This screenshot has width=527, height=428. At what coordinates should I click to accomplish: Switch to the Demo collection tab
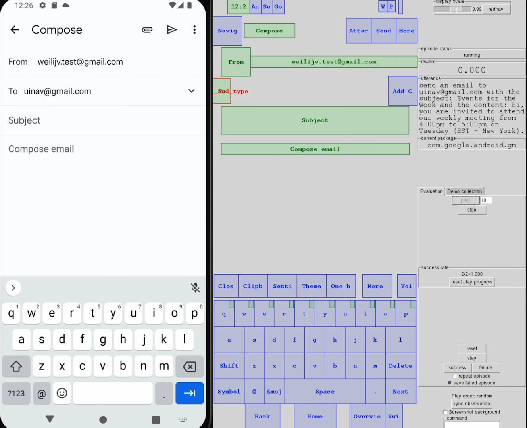coord(465,191)
